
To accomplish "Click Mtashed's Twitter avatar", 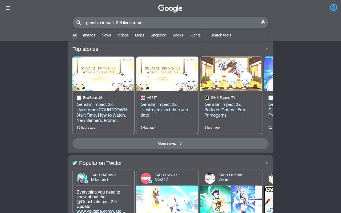I will click(82, 178).
